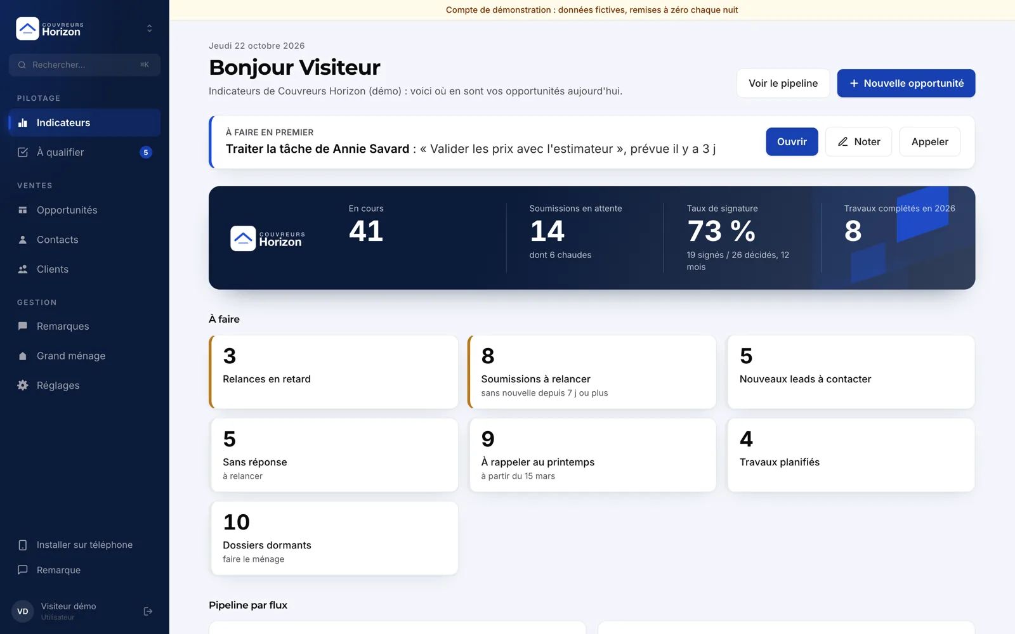This screenshot has width=1015, height=634.
Task: Click the badge showing 5 on À qualifier
Action: [x=146, y=152]
